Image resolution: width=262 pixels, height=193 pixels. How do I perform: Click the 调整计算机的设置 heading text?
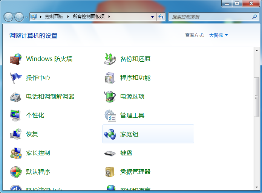pyautogui.click(x=33, y=36)
